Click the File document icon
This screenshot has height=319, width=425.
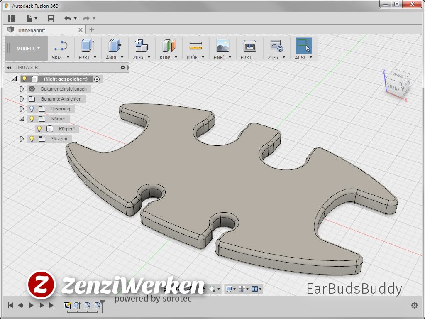pyautogui.click(x=29, y=18)
